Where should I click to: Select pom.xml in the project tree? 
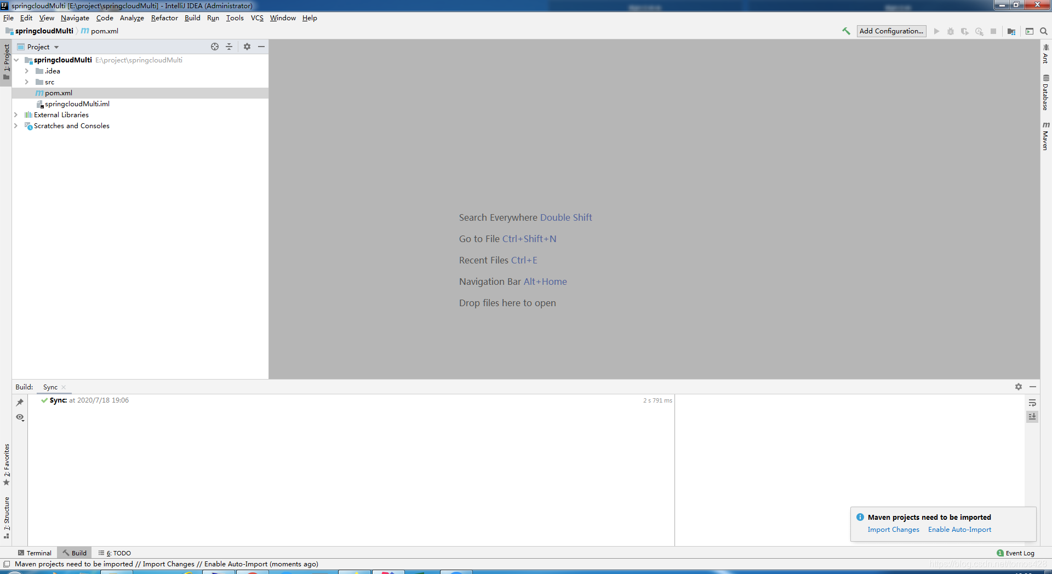[140, 93]
